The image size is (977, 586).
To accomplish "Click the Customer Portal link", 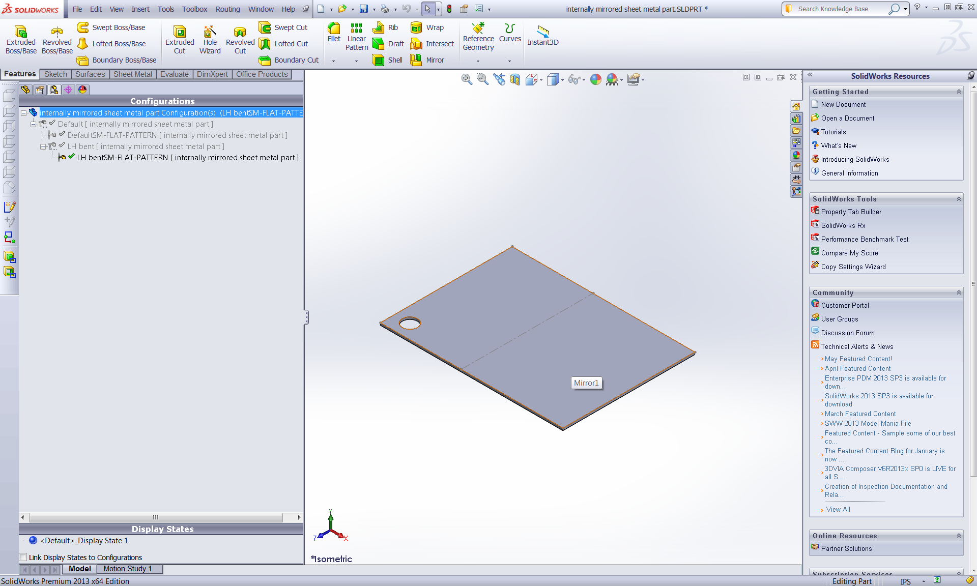I will tap(845, 305).
